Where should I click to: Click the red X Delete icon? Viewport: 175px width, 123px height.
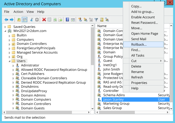pos(44,20)
